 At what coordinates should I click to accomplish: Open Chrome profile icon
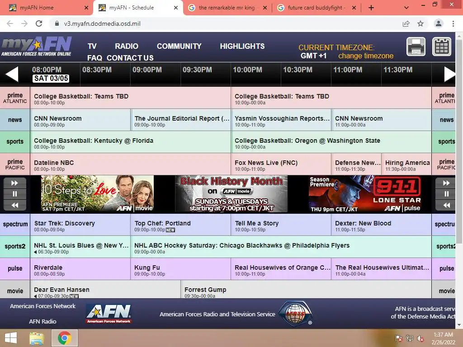(439, 23)
